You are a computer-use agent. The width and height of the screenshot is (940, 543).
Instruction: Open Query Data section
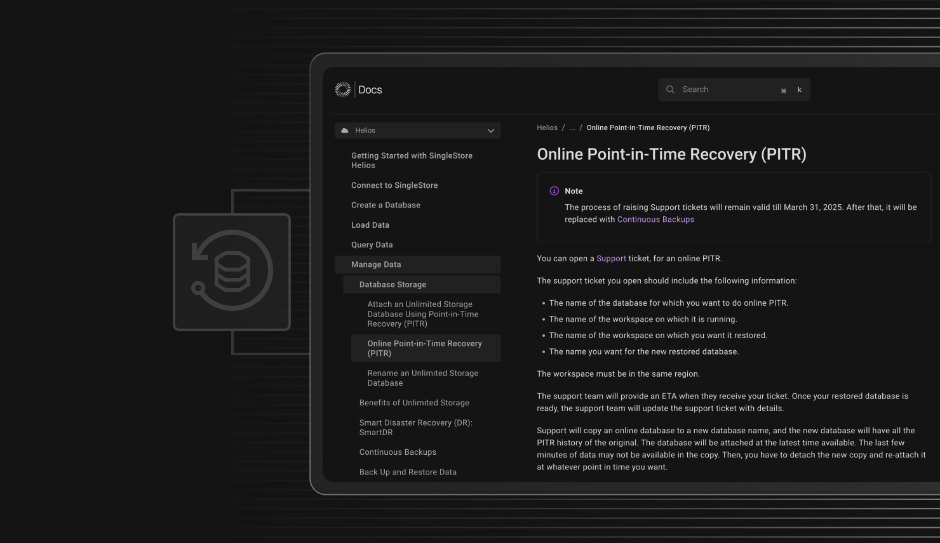[x=372, y=244]
